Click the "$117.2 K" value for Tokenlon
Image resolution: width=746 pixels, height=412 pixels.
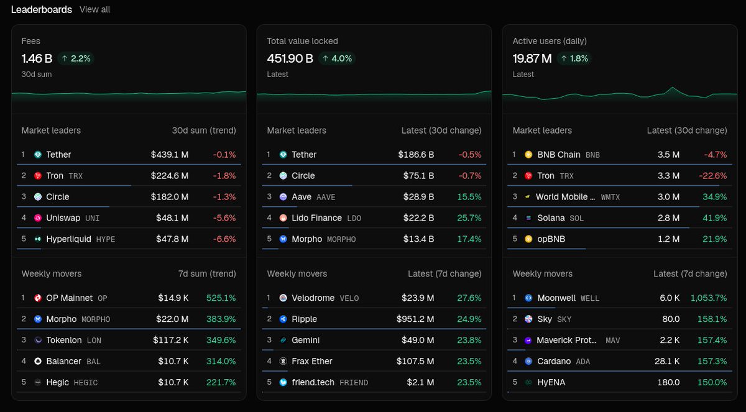pos(171,341)
